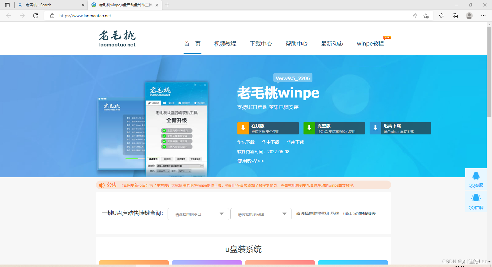Open a new tab with the plus button
Screen dimensions: 492x267
[x=167, y=5]
